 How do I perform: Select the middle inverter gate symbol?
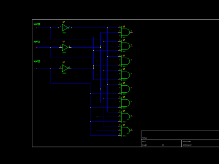tap(65, 47)
